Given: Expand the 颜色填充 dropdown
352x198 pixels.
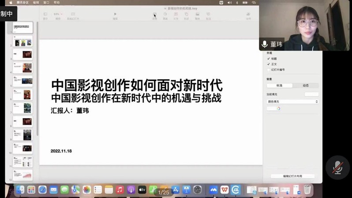Looking at the screenshot, I should (x=292, y=102).
